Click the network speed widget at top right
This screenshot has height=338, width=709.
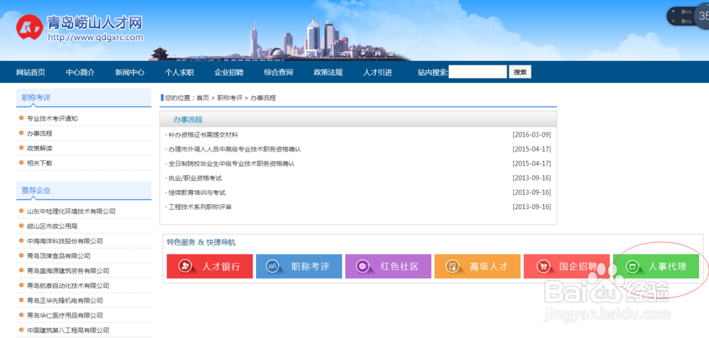coord(688,17)
